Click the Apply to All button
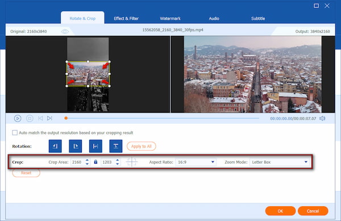 142,146
